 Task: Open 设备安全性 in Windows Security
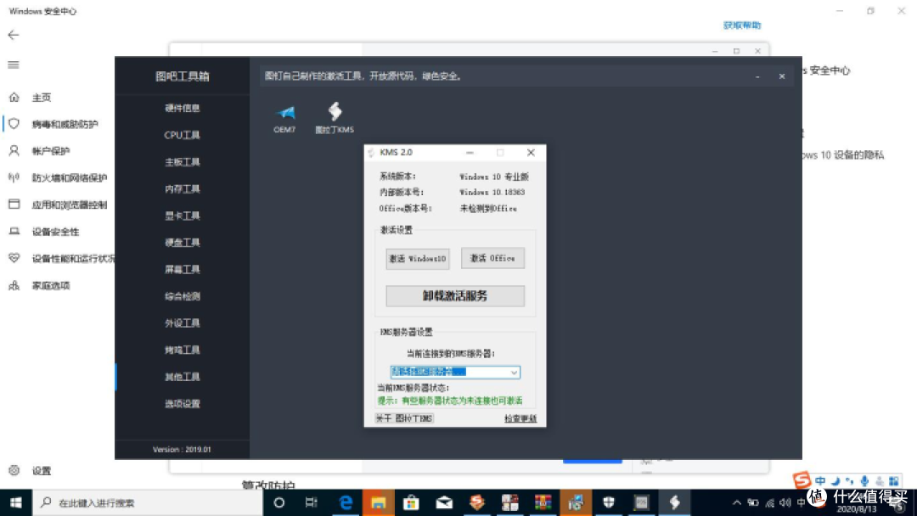click(55, 232)
